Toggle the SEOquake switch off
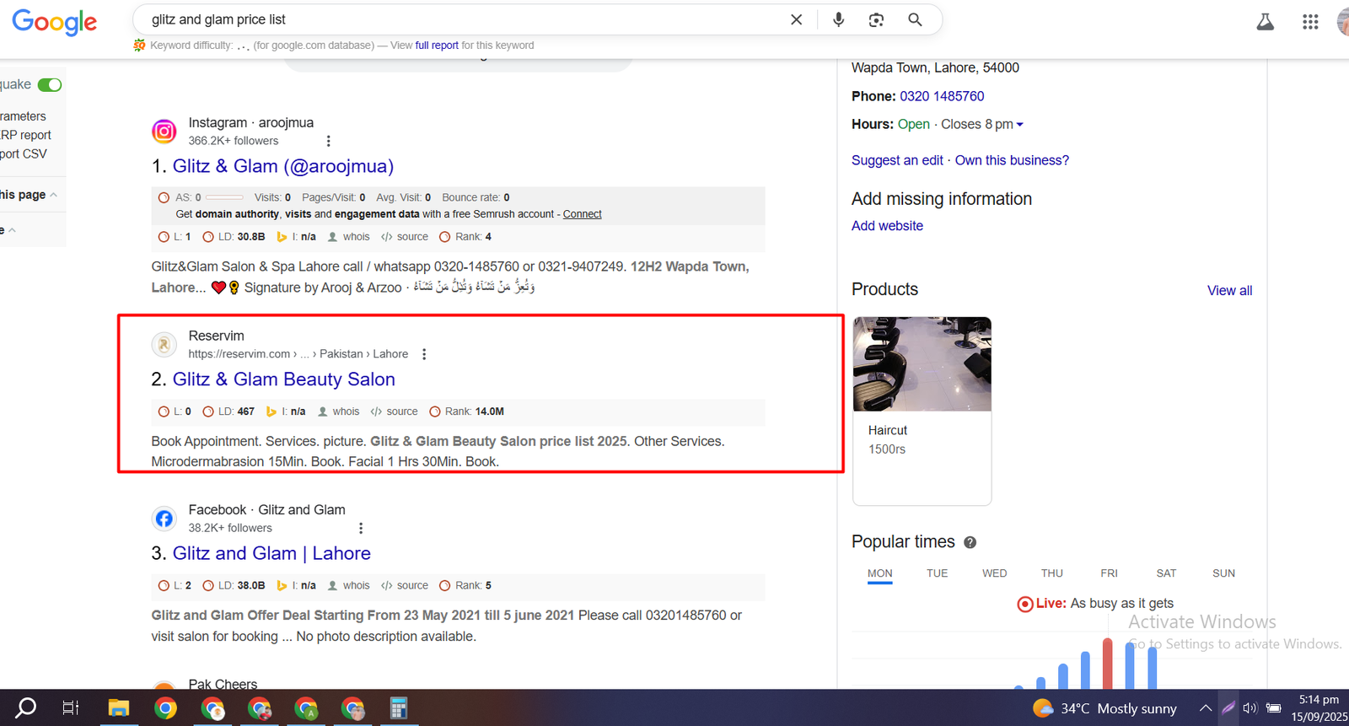 click(50, 84)
